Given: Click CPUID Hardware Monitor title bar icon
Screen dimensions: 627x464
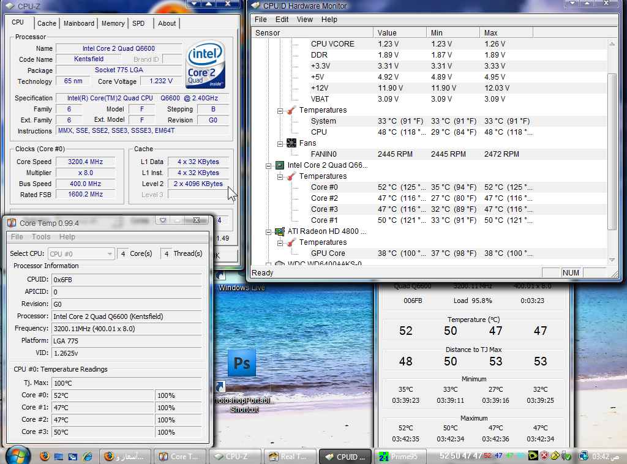Looking at the screenshot, I should tap(255, 6).
